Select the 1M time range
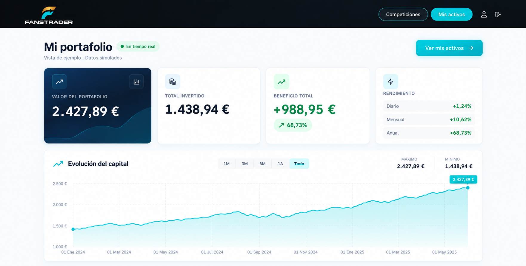 [x=227, y=164]
